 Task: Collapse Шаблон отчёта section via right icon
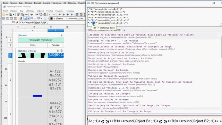[62, 51]
